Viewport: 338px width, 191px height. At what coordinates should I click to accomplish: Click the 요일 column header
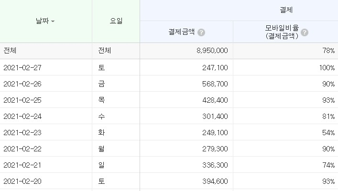point(116,21)
